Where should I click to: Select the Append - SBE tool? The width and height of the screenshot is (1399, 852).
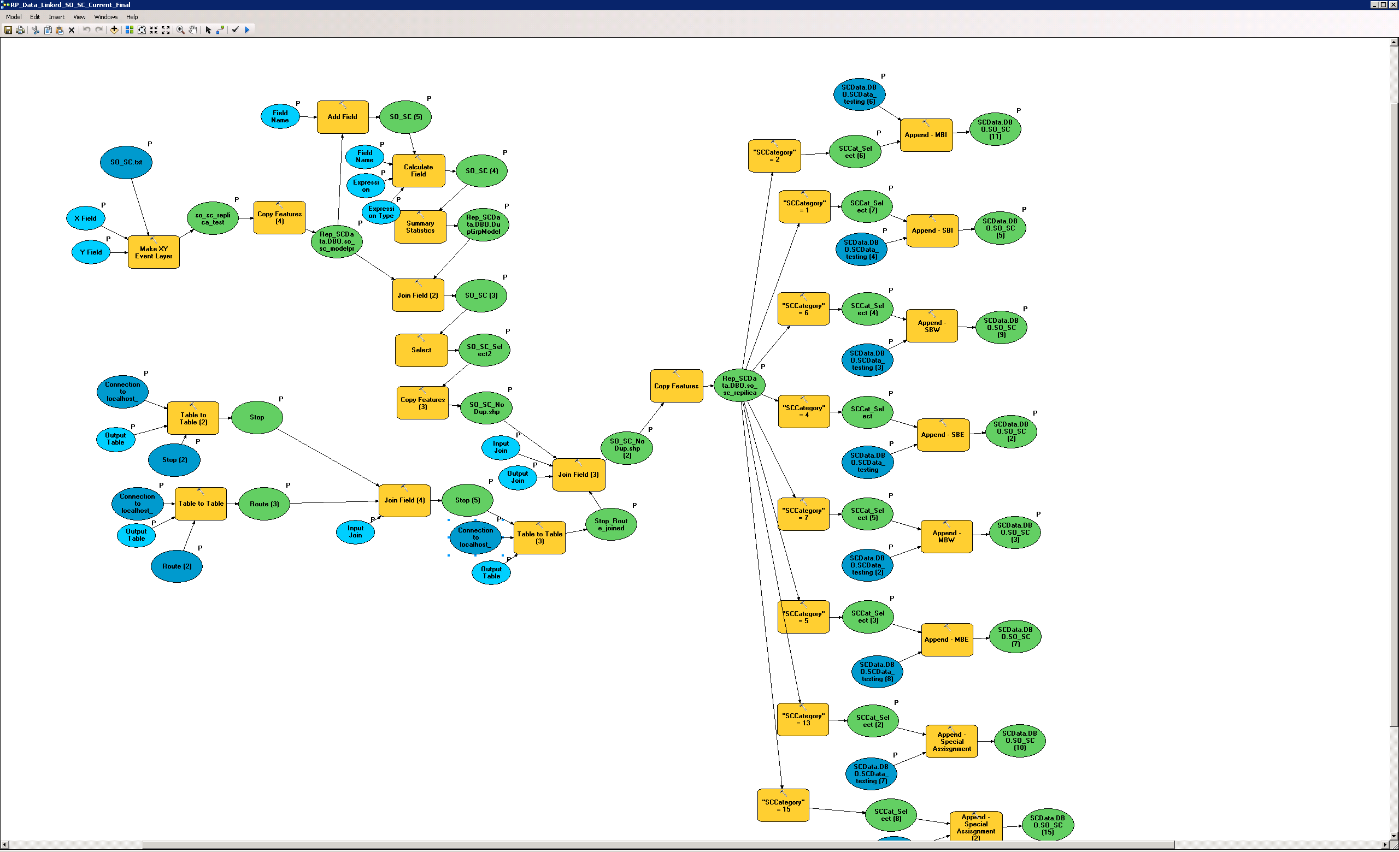943,435
